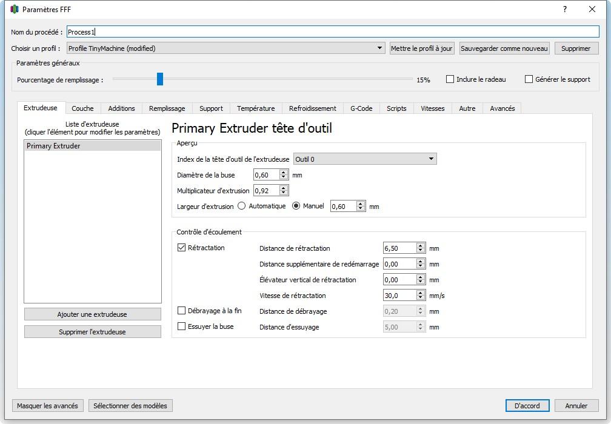This screenshot has height=424, width=611.
Task: Enable Essuyer la buse checkbox
Action: point(182,326)
